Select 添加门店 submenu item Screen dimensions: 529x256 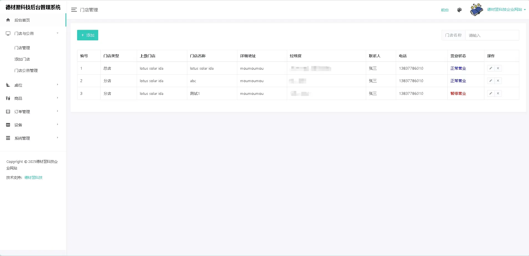pos(22,59)
